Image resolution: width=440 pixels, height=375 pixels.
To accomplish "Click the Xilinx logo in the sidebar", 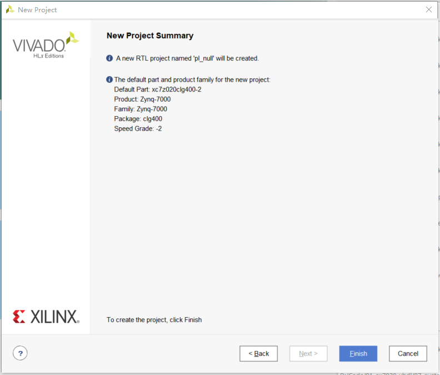I will 46,317.
